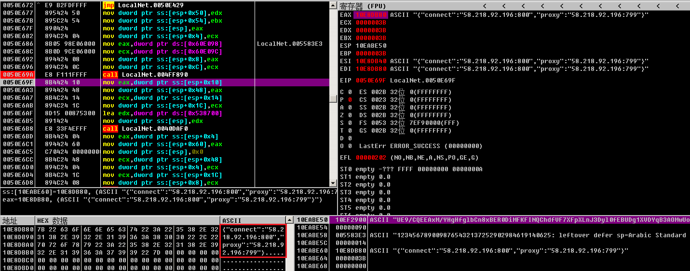Click the ss:[10EABE60] info line
The image size is (690, 271).
pos(169,191)
